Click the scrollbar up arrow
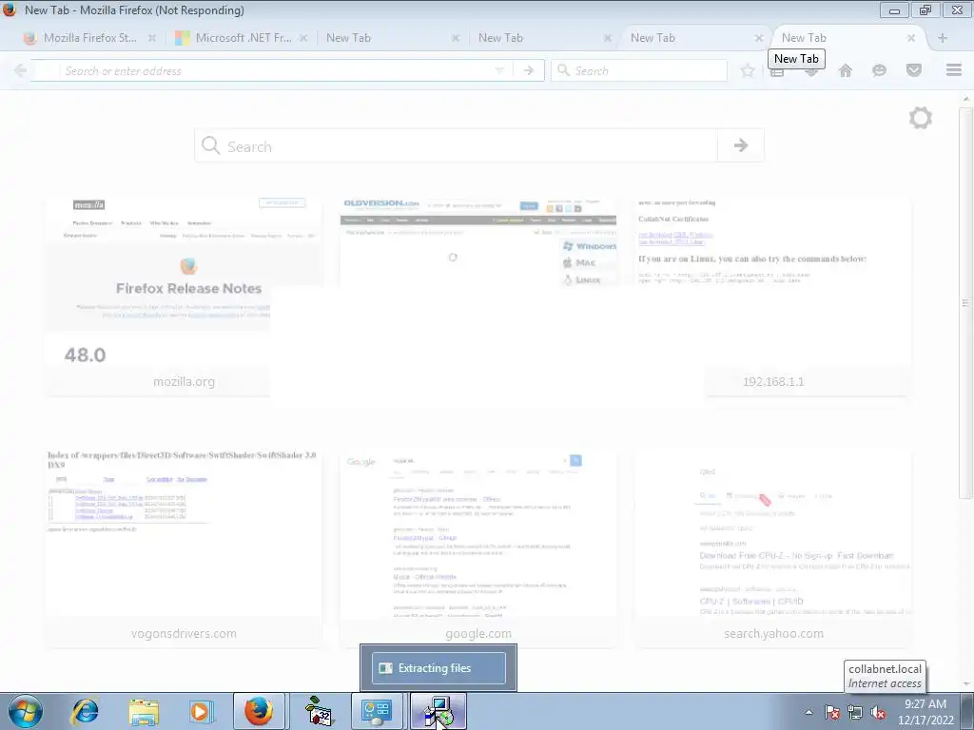 pos(965,99)
